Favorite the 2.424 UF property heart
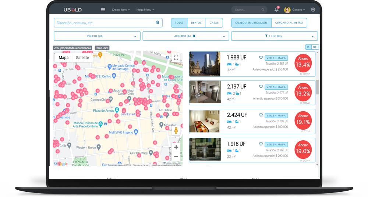368x198 pixels. [x=261, y=115]
